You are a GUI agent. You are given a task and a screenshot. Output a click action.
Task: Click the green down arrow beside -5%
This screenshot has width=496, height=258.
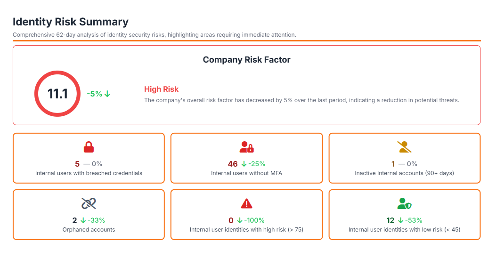click(107, 94)
